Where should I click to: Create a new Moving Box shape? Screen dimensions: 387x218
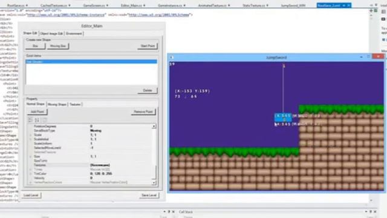tap(58, 46)
